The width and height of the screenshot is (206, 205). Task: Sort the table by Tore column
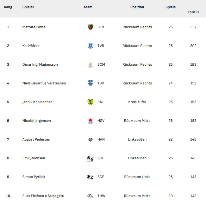click(193, 12)
